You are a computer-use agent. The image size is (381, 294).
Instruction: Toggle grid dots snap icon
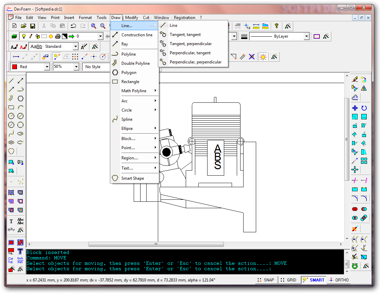point(75,57)
